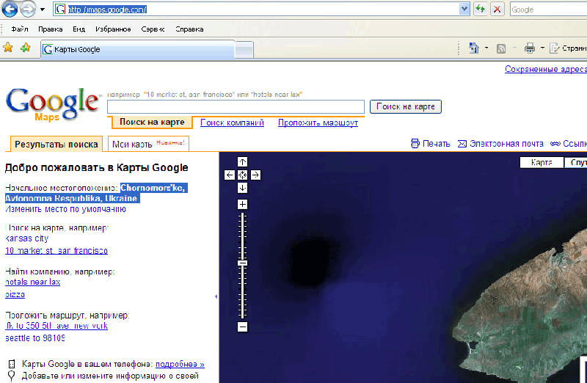Open the Избранное menu
Image resolution: width=587 pixels, height=383 pixels.
(x=112, y=29)
